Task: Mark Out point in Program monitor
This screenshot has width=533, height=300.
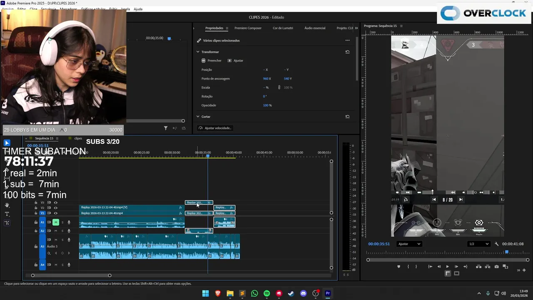Action: (416, 267)
